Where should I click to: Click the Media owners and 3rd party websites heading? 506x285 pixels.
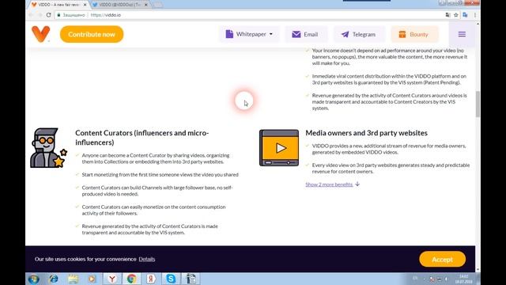pos(366,133)
